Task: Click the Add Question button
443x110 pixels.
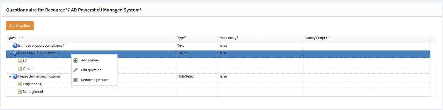Action: pyautogui.click(x=20, y=26)
